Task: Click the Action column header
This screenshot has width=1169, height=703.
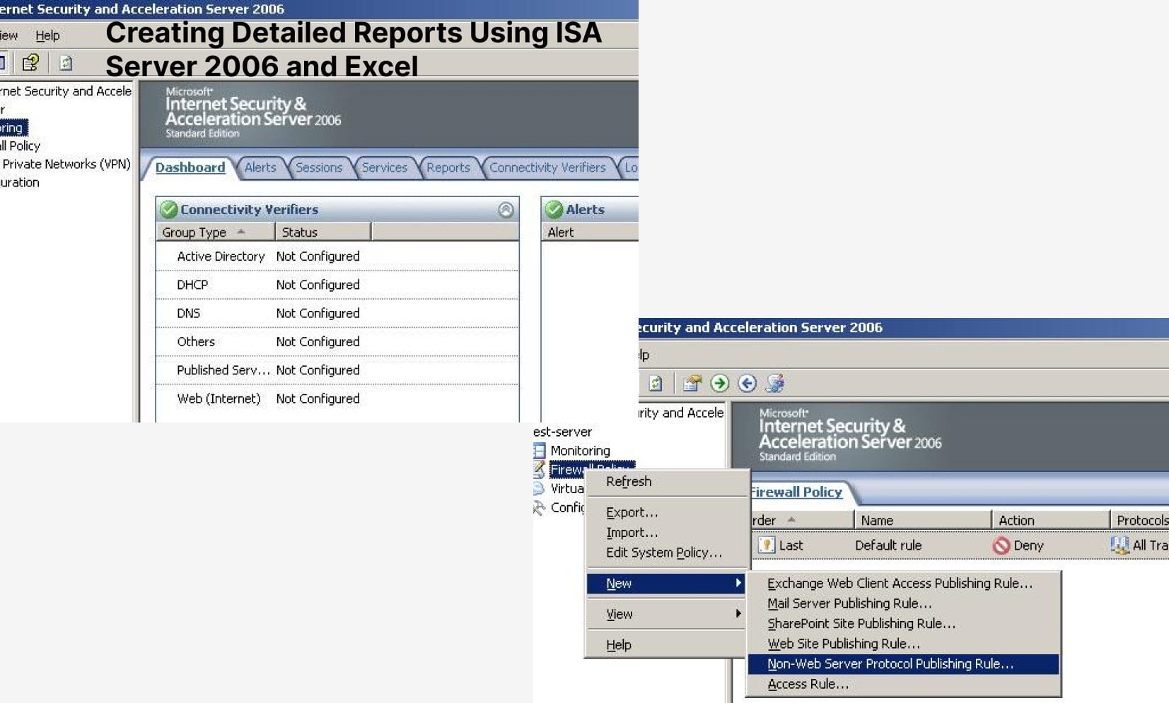Action: (x=1050, y=520)
